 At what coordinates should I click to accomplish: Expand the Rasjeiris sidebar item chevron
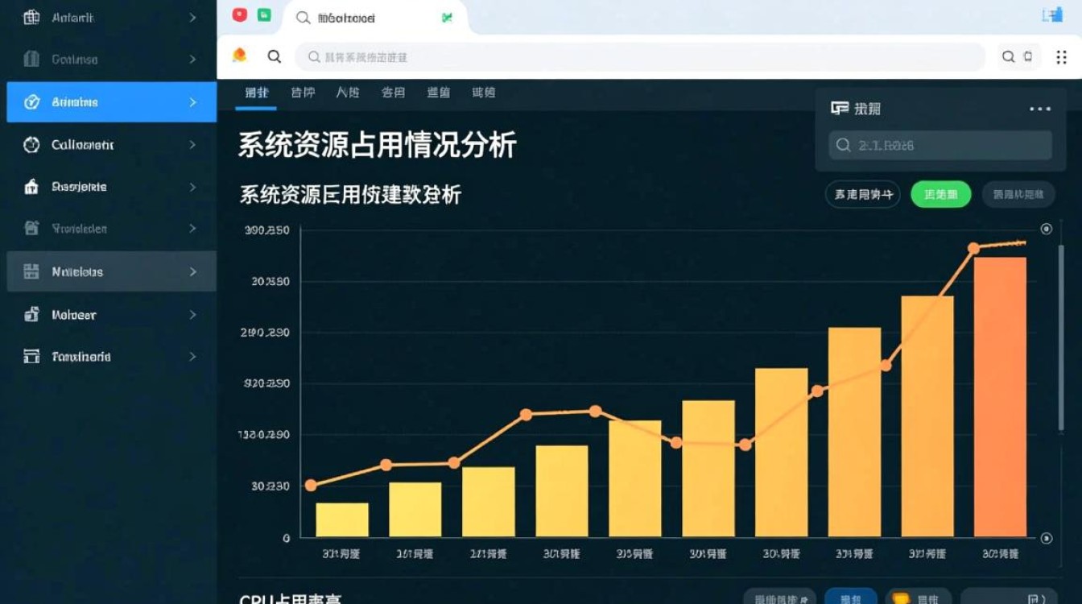192,187
